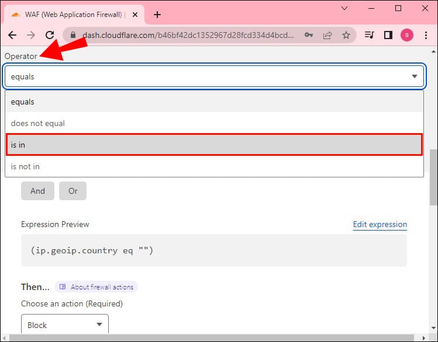The width and height of the screenshot is (438, 342).
Task: Open the Block action dropdown
Action: 64,325
